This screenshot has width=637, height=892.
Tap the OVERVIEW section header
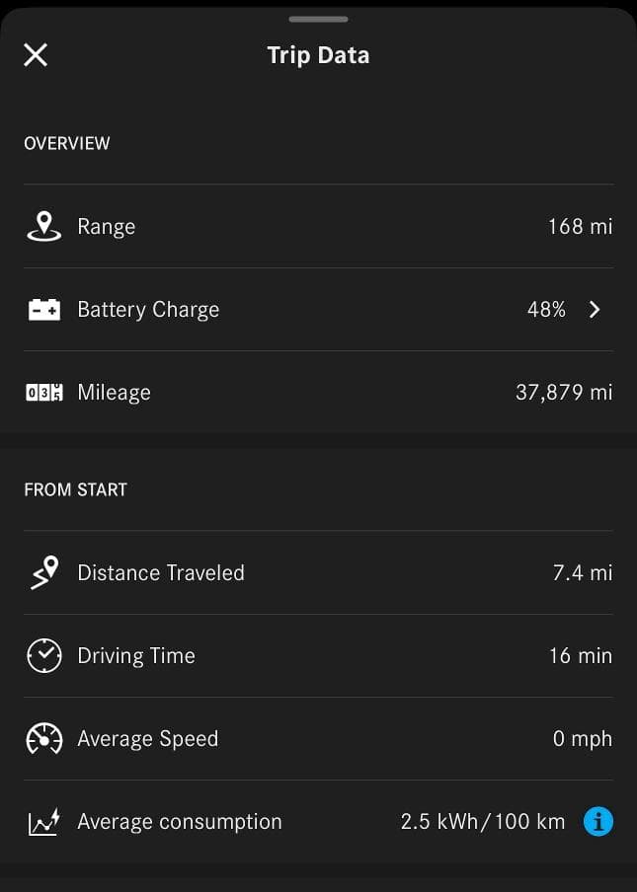(67, 143)
